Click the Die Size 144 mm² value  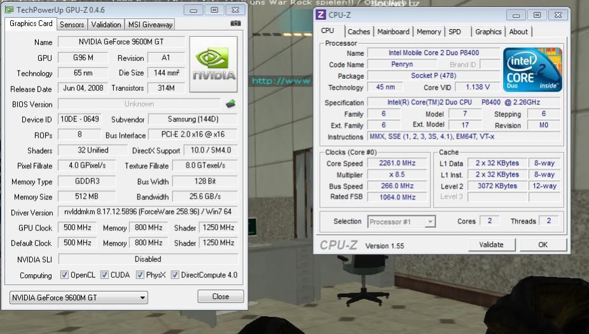click(167, 73)
